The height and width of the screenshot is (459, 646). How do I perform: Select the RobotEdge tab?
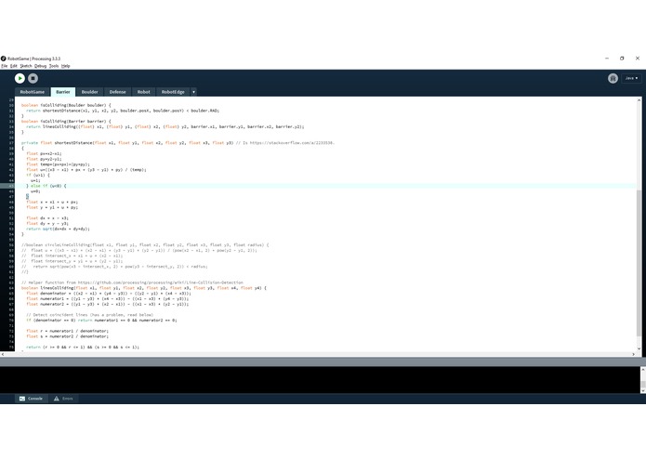pos(173,92)
